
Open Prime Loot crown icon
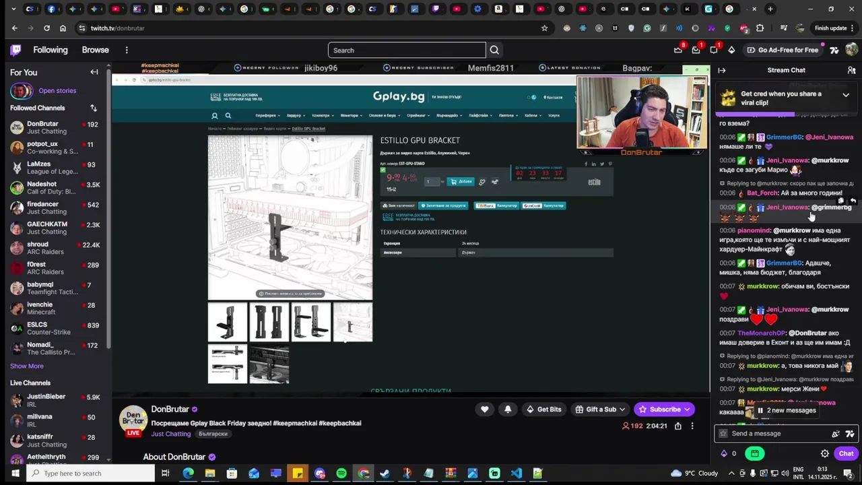678,50
